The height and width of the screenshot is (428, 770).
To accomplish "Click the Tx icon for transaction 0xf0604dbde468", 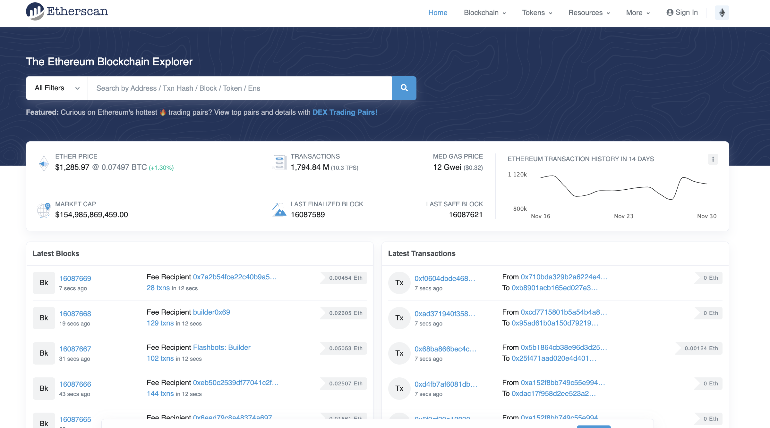I will pos(399,283).
